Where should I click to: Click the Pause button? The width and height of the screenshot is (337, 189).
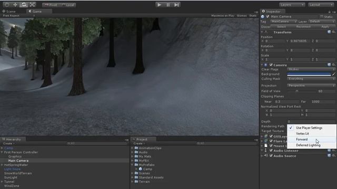pos(168,5)
